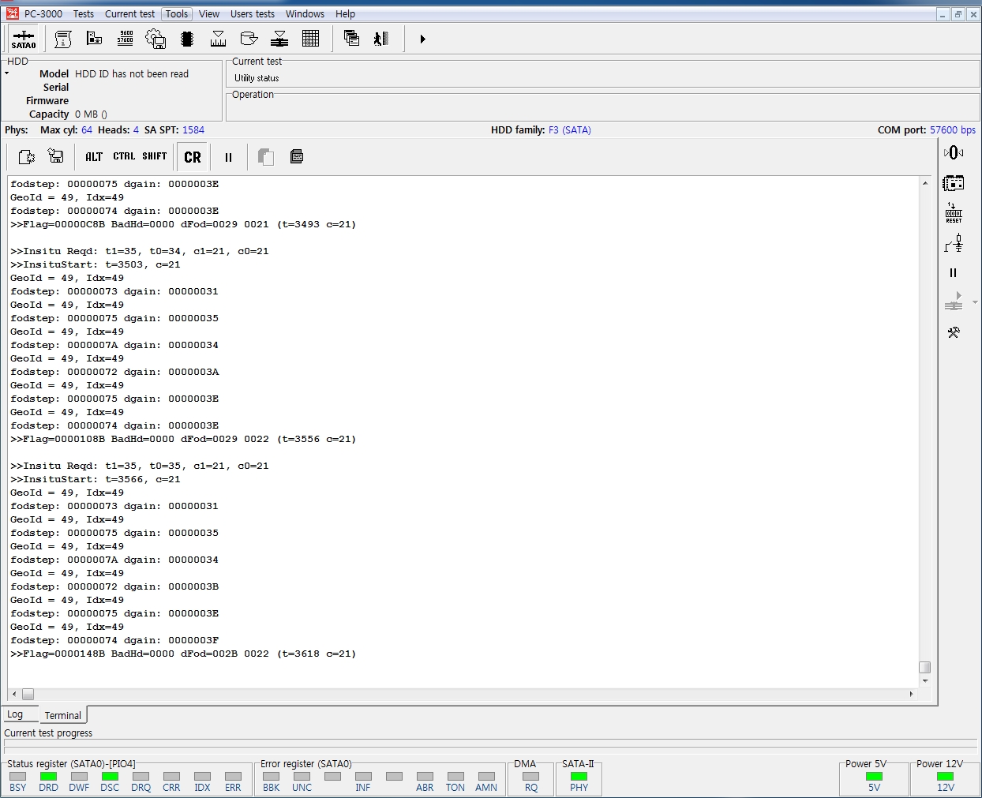This screenshot has width=982, height=798.
Task: Open the chip/ROM icon in top toolbar
Action: (187, 39)
